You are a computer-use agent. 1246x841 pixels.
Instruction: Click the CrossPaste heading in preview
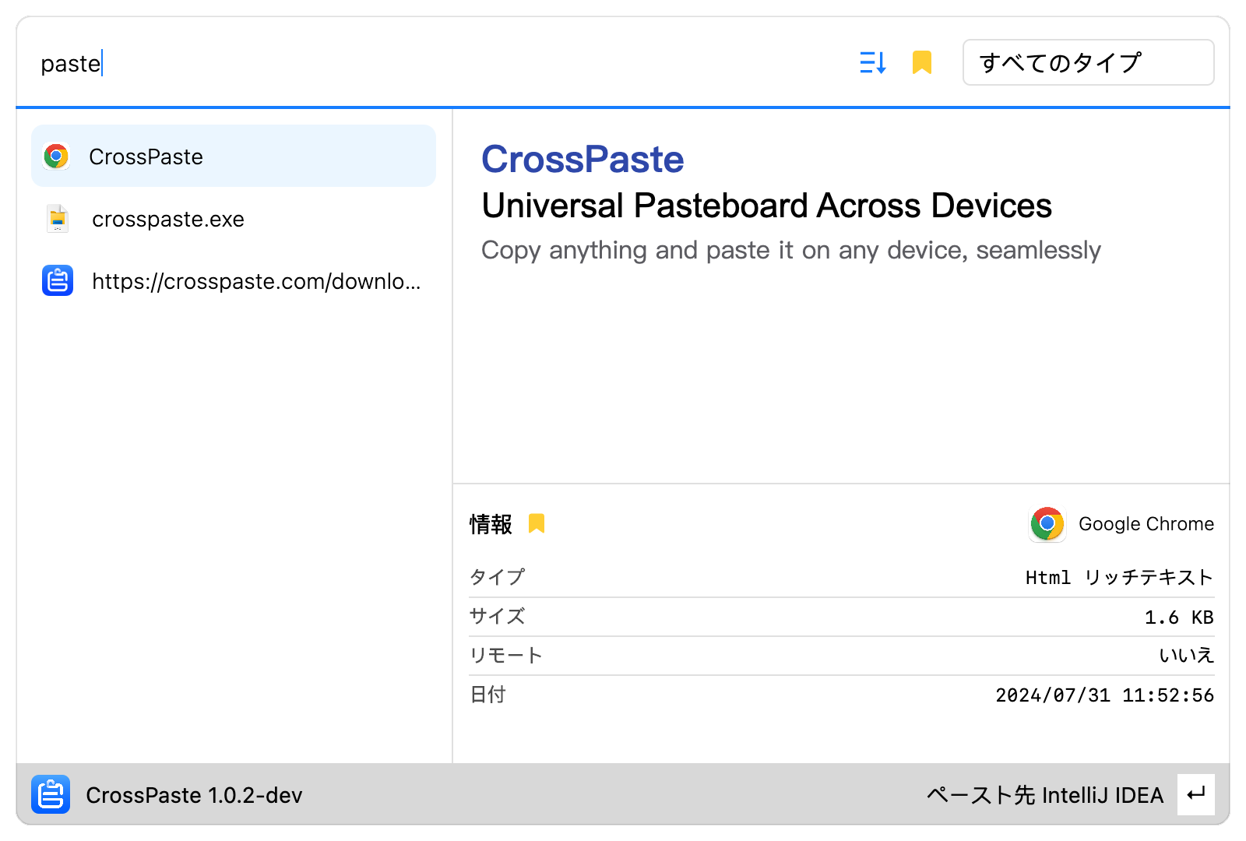click(583, 160)
